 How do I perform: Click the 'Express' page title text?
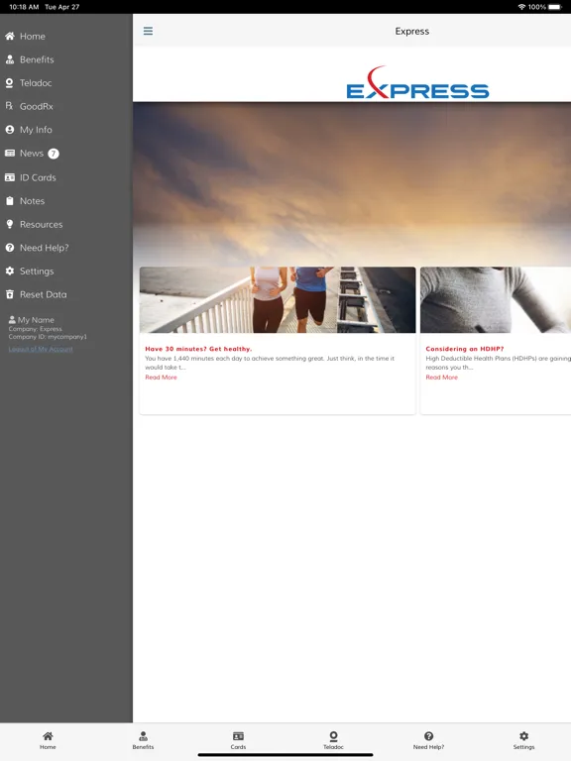click(412, 31)
